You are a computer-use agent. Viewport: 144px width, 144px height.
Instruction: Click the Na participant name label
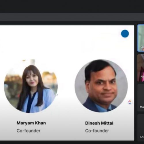click(142, 77)
